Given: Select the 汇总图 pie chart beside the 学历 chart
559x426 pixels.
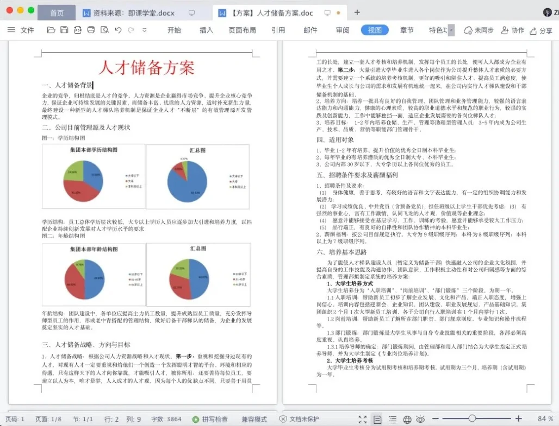Looking at the screenshot, I should coord(198,176).
